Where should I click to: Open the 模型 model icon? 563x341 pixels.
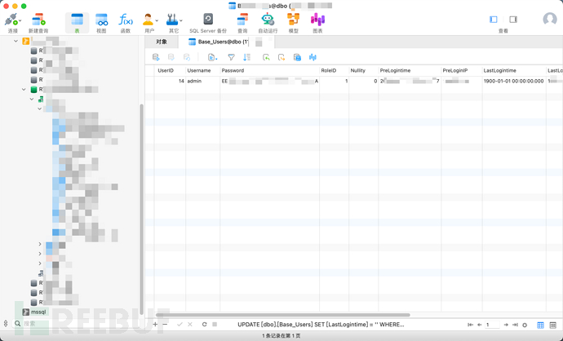point(294,24)
